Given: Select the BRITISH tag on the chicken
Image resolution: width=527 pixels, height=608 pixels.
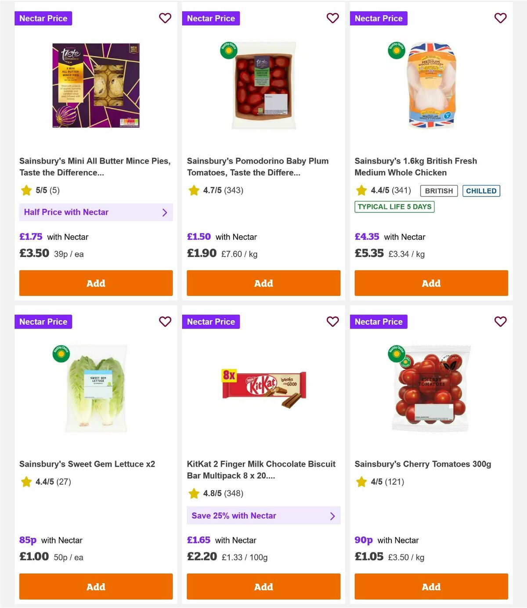Looking at the screenshot, I should tap(438, 190).
